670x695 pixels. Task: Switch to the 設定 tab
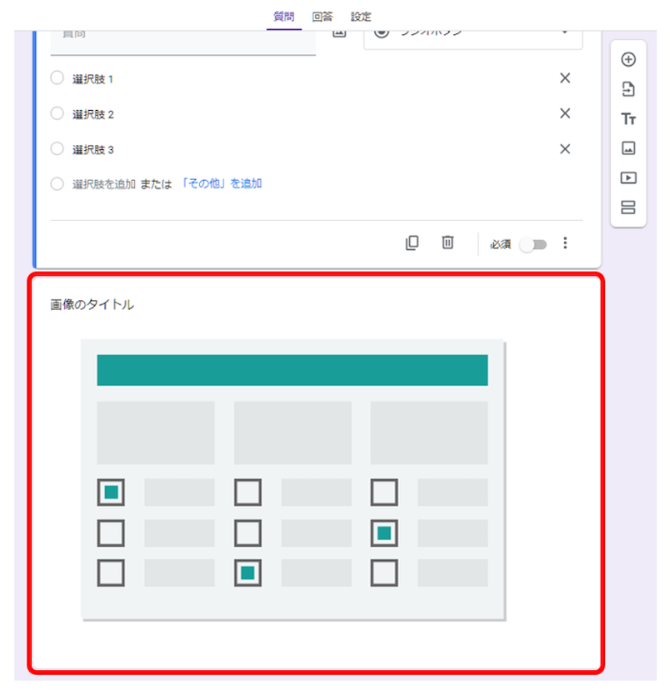[x=361, y=16]
